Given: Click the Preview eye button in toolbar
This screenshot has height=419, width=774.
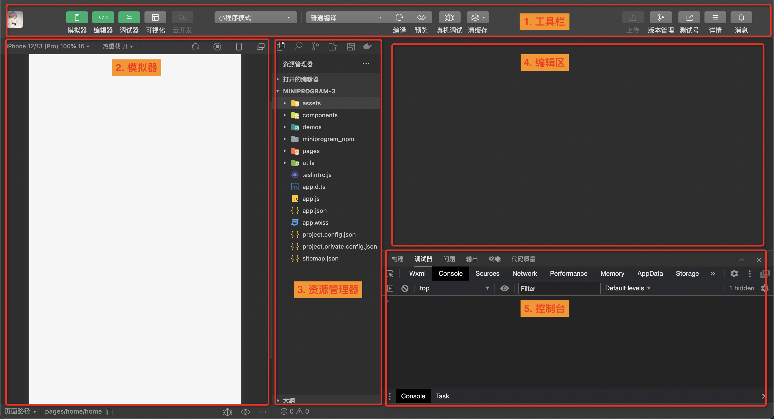Looking at the screenshot, I should (421, 17).
